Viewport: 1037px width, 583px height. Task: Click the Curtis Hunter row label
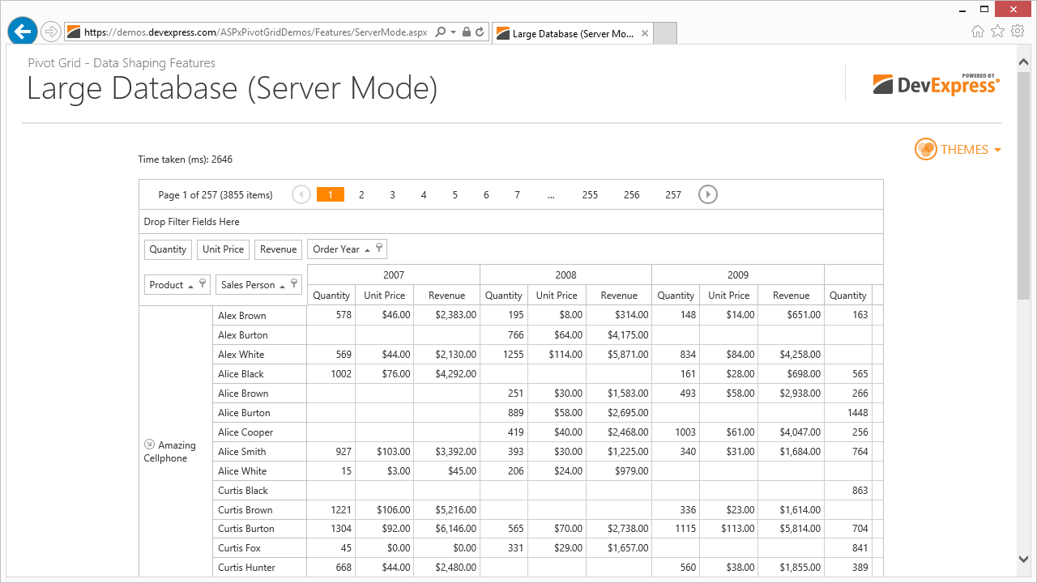259,568
